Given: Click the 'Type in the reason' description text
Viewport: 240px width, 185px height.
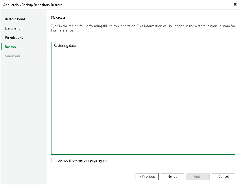Looking at the screenshot, I should click(x=143, y=28).
